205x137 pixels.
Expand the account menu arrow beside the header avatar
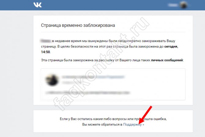pyautogui.click(x=189, y=5)
